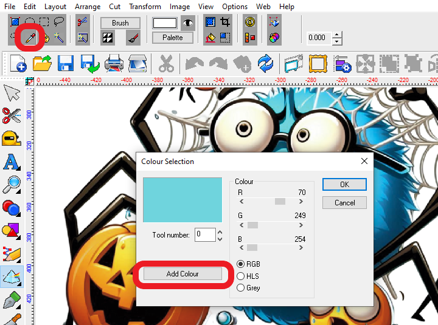Select the text tool letter A

coord(12,162)
